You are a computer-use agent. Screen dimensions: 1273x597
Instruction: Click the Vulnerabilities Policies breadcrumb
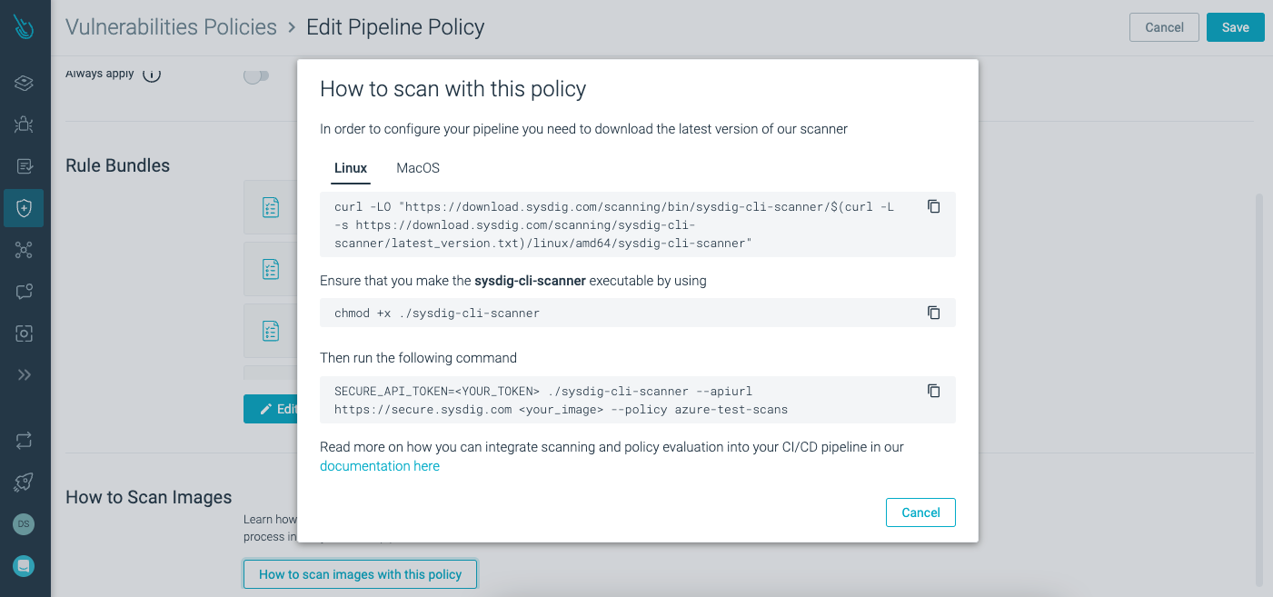pos(171,27)
